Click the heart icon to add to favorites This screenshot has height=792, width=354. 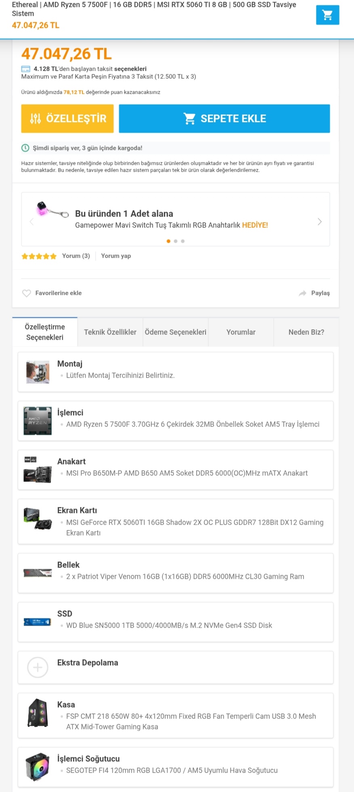[27, 293]
